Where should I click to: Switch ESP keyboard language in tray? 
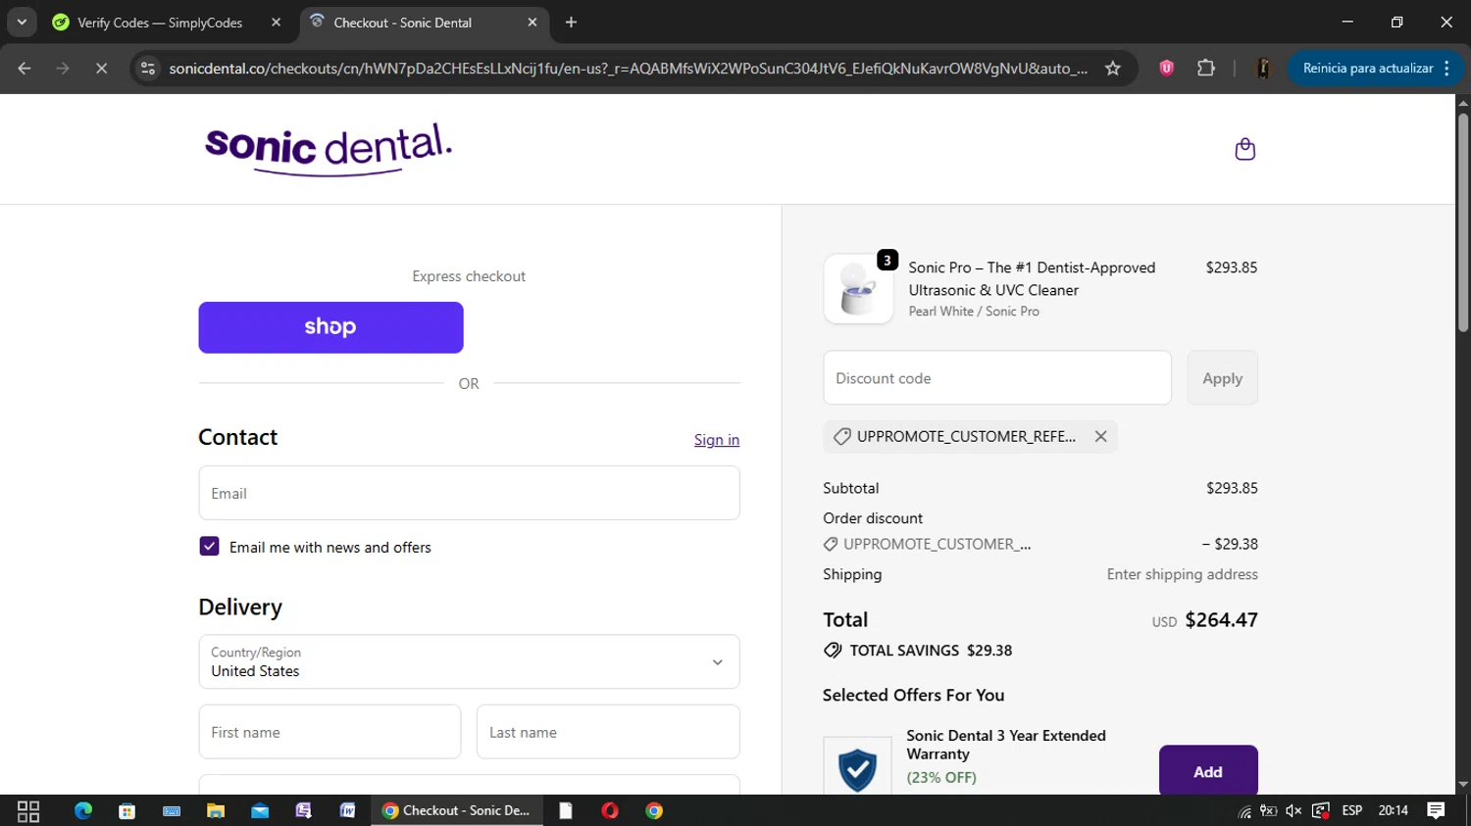(x=1352, y=810)
